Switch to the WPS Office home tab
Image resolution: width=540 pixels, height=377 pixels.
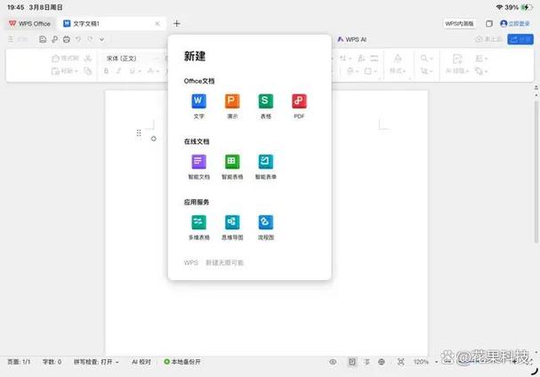click(x=29, y=23)
